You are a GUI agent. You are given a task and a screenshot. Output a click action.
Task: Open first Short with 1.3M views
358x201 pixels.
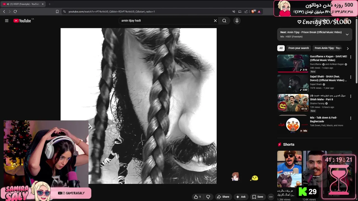coord(289,169)
